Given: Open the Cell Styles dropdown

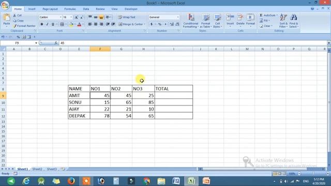Looking at the screenshot, I should (x=217, y=21).
